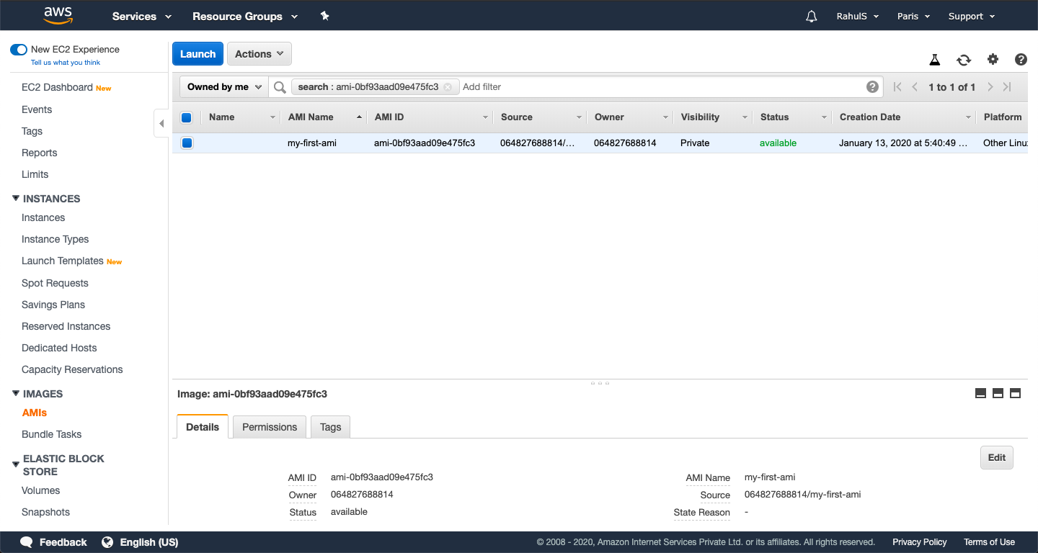Refresh the AMI list
Image resolution: width=1038 pixels, height=553 pixels.
pyautogui.click(x=964, y=60)
